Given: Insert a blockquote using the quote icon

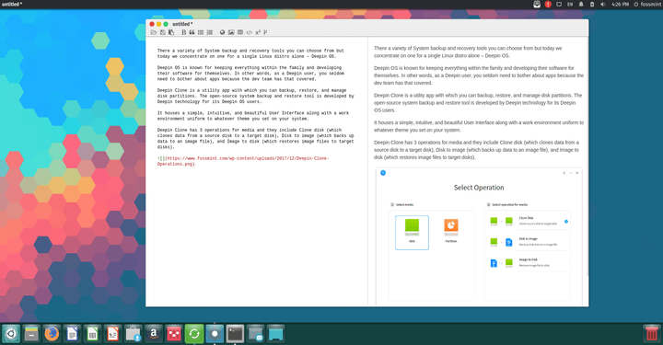Looking at the screenshot, I should [x=192, y=32].
